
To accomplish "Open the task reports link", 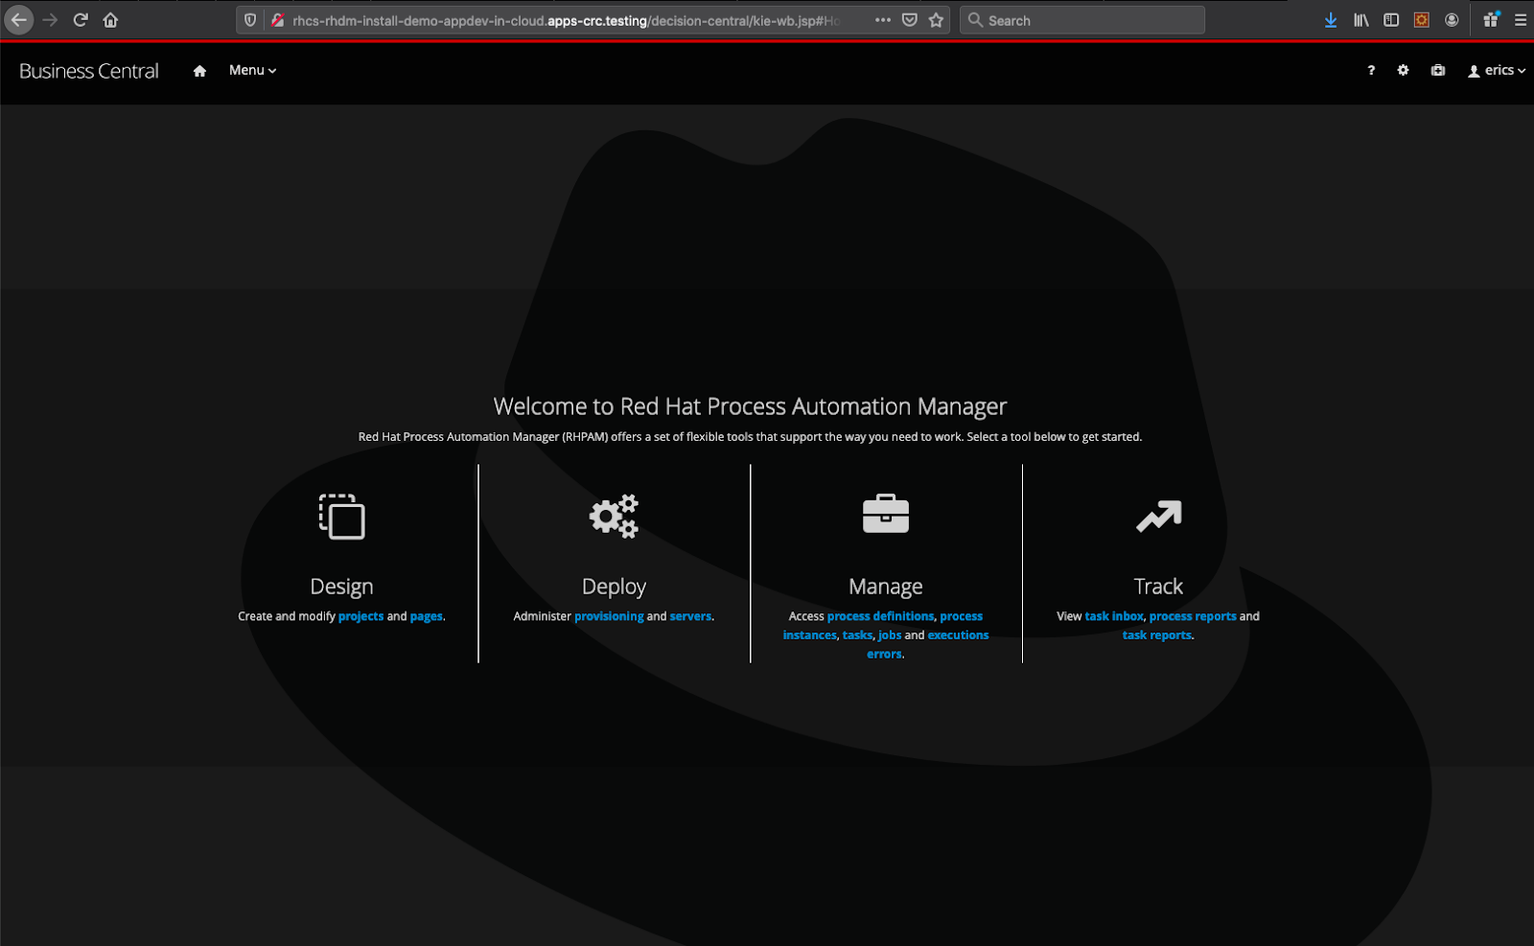I will 1157,635.
